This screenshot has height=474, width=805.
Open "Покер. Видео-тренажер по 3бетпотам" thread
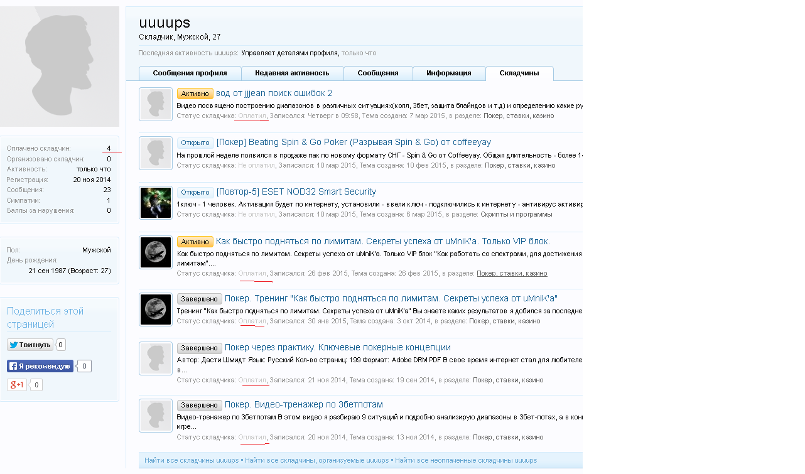pos(303,405)
